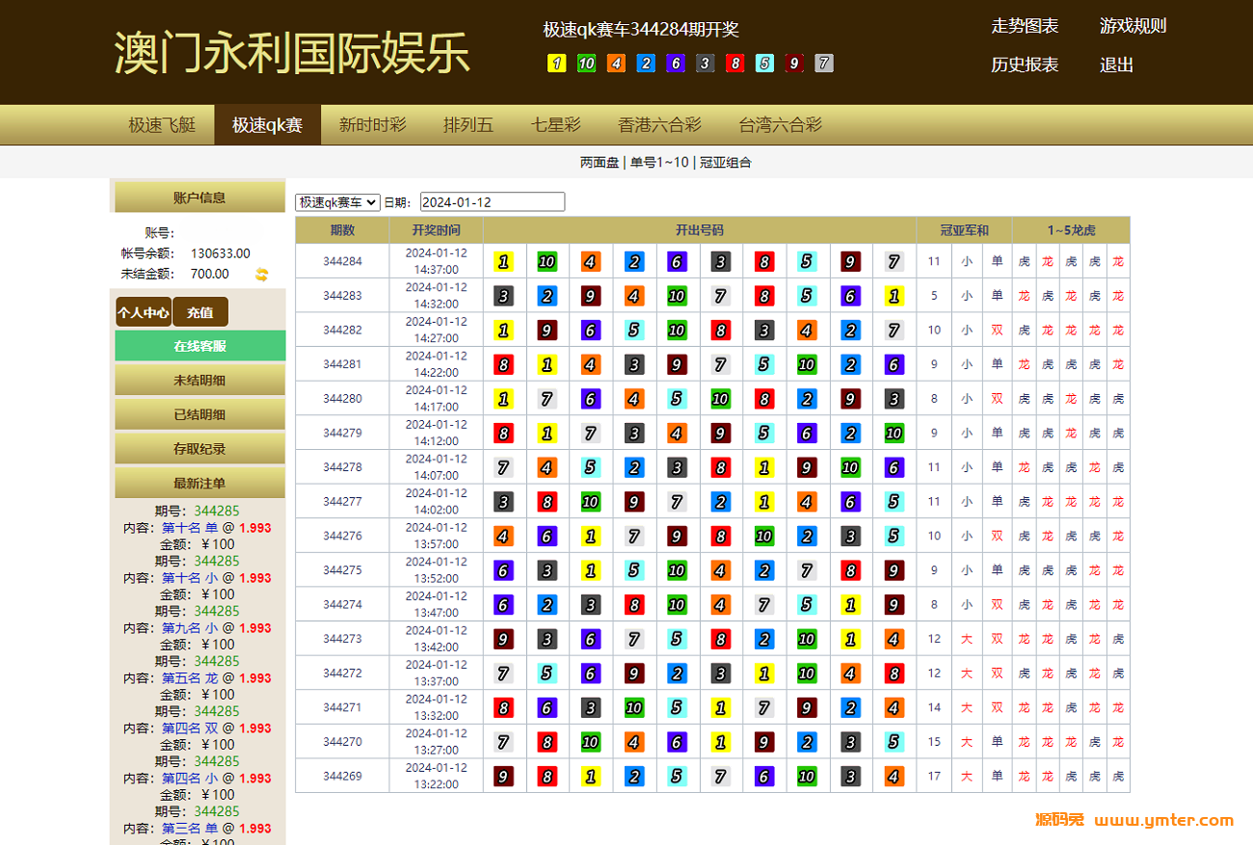1253x845 pixels.
Task: Click last ball 1 in row 344283
Action: point(893,296)
